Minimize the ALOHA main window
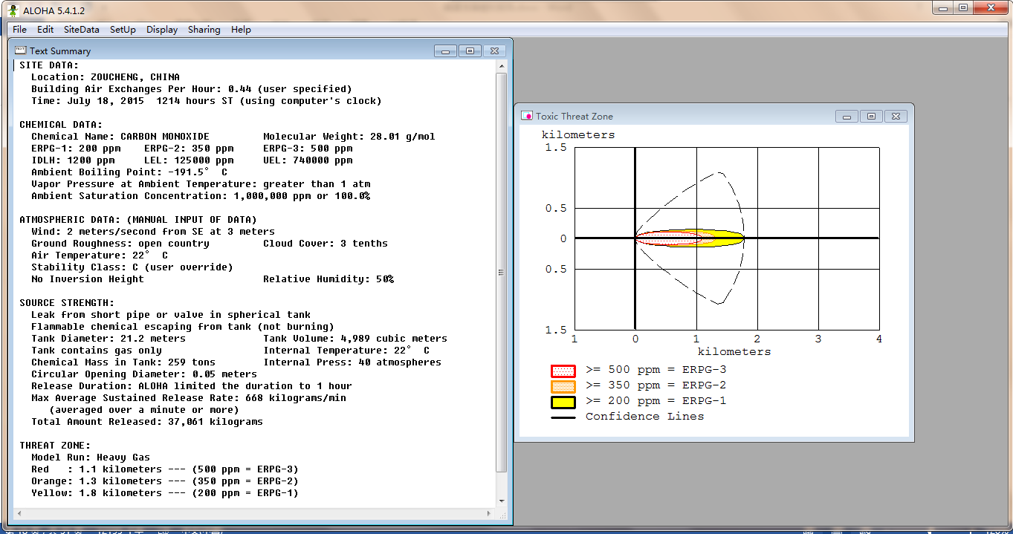This screenshot has height=534, width=1013. [x=943, y=7]
